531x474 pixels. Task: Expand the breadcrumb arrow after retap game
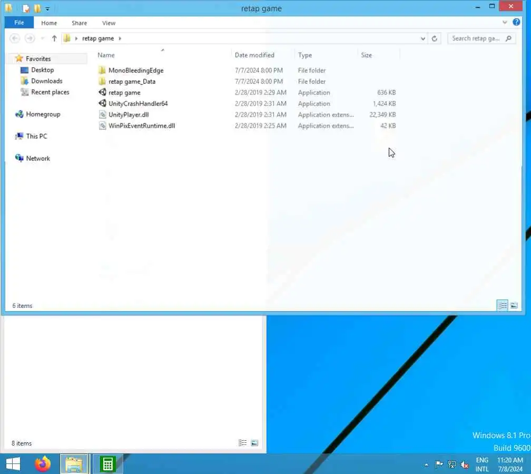point(120,38)
